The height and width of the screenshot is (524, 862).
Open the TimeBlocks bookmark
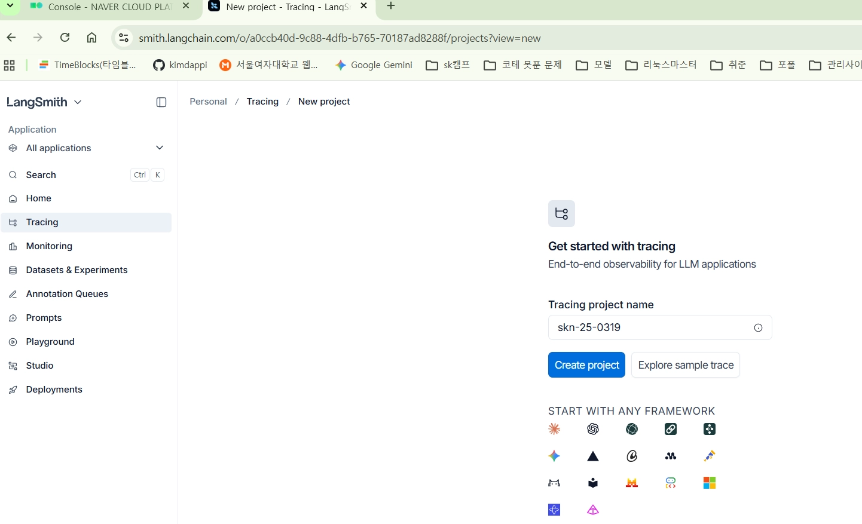point(88,65)
